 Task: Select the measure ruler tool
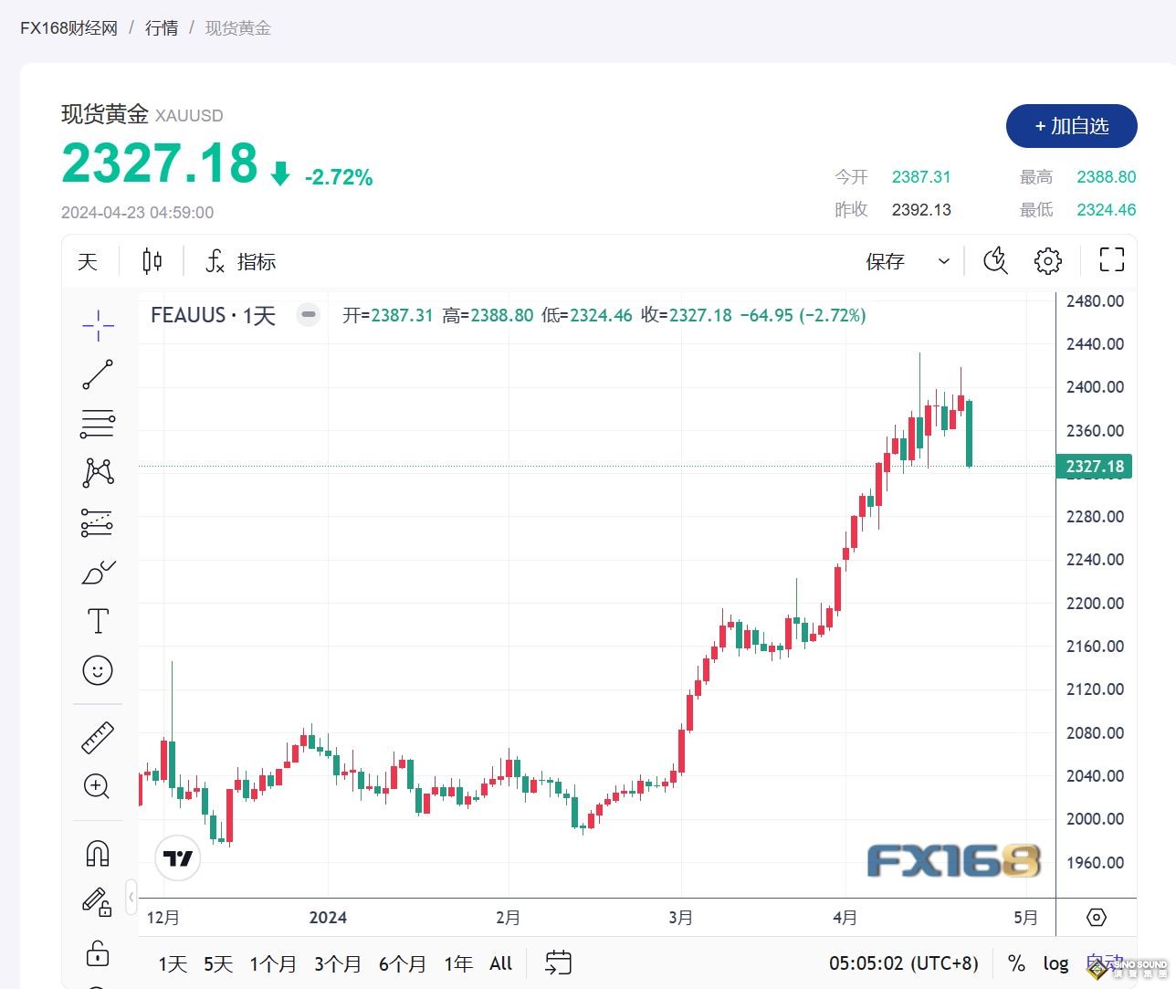[x=98, y=737]
